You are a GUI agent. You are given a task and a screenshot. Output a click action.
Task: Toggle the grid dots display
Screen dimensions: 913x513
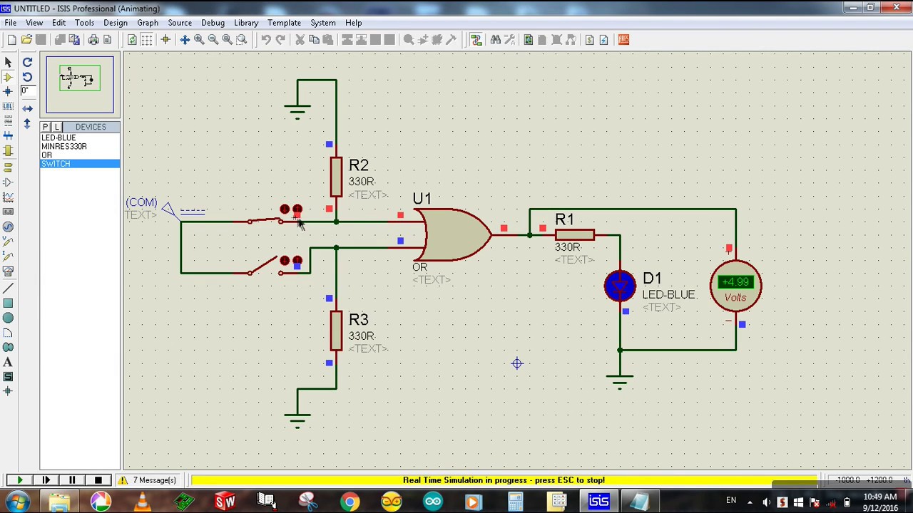146,40
